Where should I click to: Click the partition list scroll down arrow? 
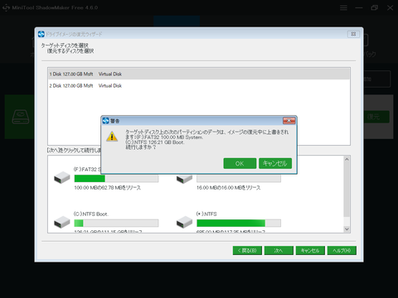point(347,229)
